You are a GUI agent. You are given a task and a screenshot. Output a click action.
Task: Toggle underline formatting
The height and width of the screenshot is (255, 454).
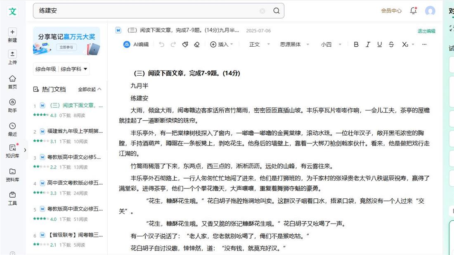[379, 45]
